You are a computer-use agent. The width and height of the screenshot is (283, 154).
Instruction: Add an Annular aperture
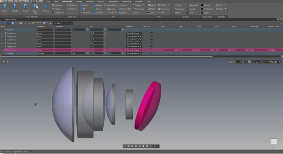(191, 9)
